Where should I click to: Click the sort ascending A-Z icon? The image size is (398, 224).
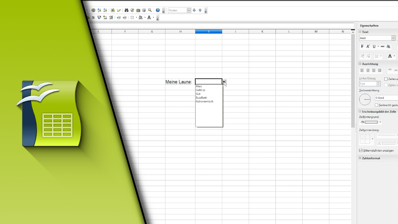coord(99,10)
